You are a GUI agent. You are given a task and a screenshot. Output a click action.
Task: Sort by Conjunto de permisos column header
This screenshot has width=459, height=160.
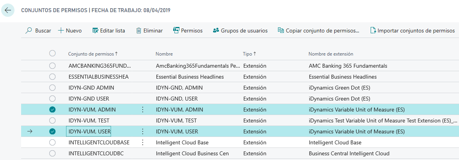(93, 54)
